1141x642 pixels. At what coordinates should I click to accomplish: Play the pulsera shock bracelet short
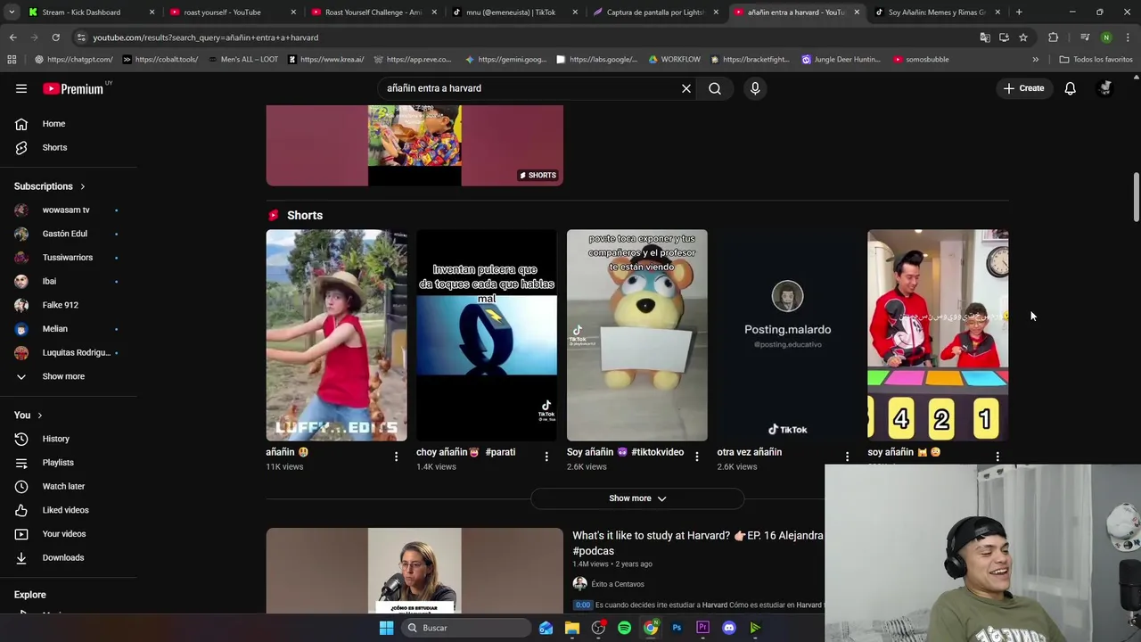click(487, 335)
